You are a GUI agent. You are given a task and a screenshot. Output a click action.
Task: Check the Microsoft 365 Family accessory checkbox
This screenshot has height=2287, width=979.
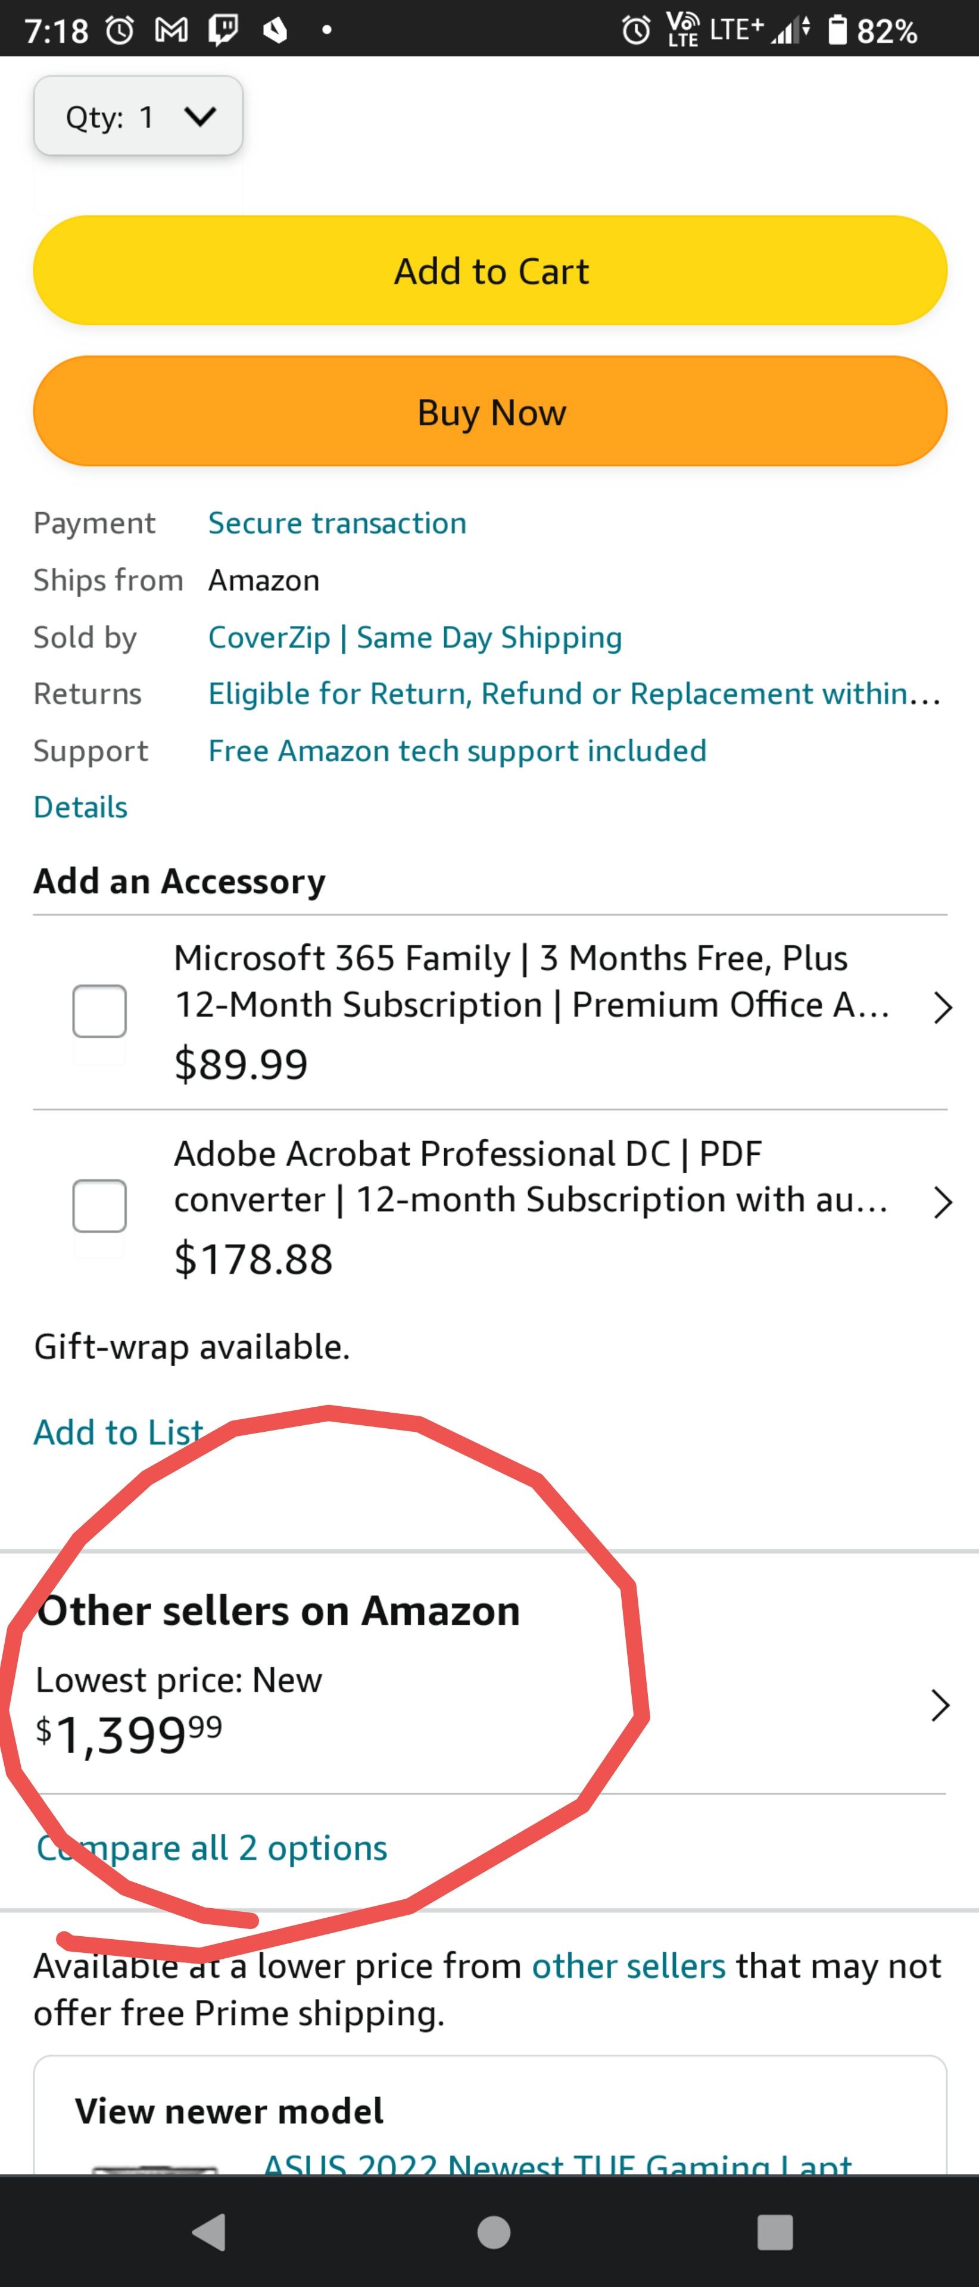tap(99, 1010)
